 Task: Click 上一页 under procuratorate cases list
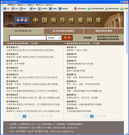pyautogui.click(x=85, y=116)
